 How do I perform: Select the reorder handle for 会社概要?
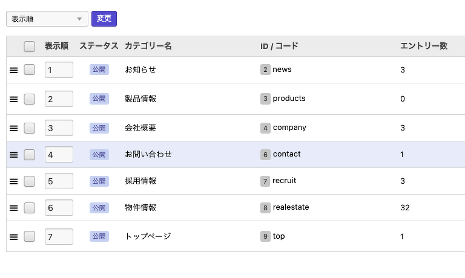pos(14,128)
